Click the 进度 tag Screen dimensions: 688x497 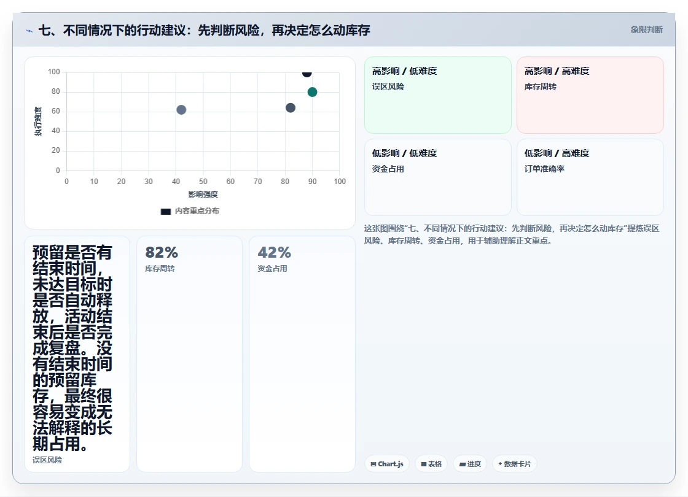[x=470, y=464]
